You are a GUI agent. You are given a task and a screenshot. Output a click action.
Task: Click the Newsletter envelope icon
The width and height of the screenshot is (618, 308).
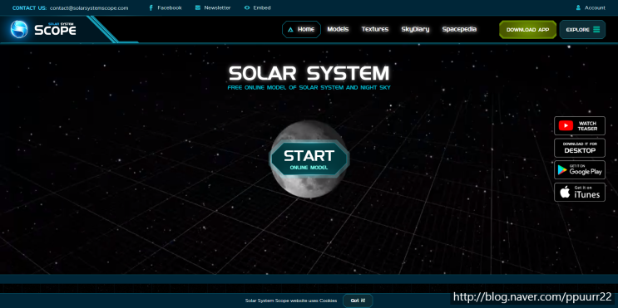(x=197, y=7)
